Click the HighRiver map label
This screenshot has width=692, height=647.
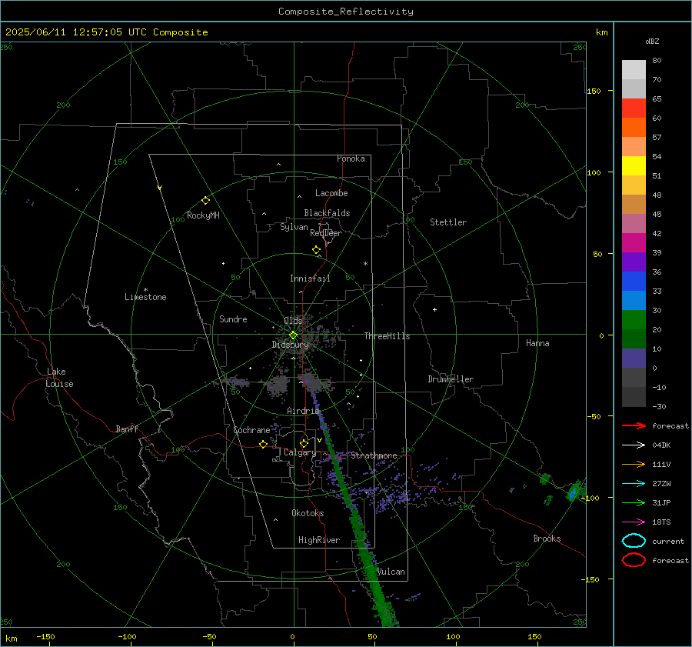pos(319,540)
